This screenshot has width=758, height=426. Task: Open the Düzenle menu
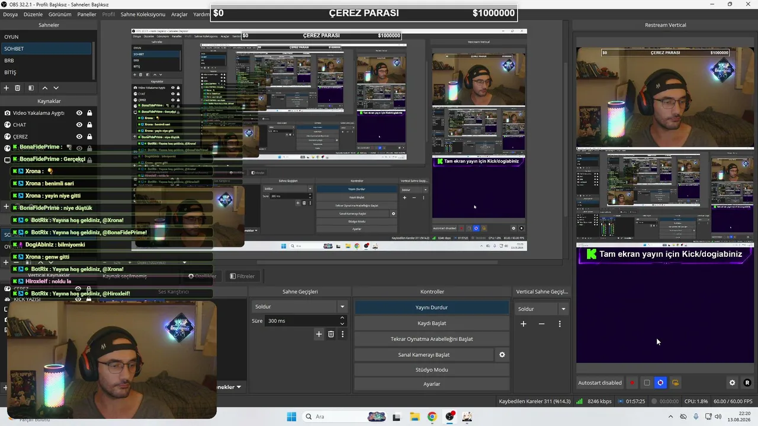(x=33, y=14)
